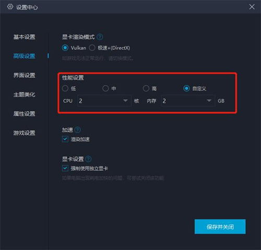Open the 内存 size dropdown
261x250 pixels.
(188, 101)
